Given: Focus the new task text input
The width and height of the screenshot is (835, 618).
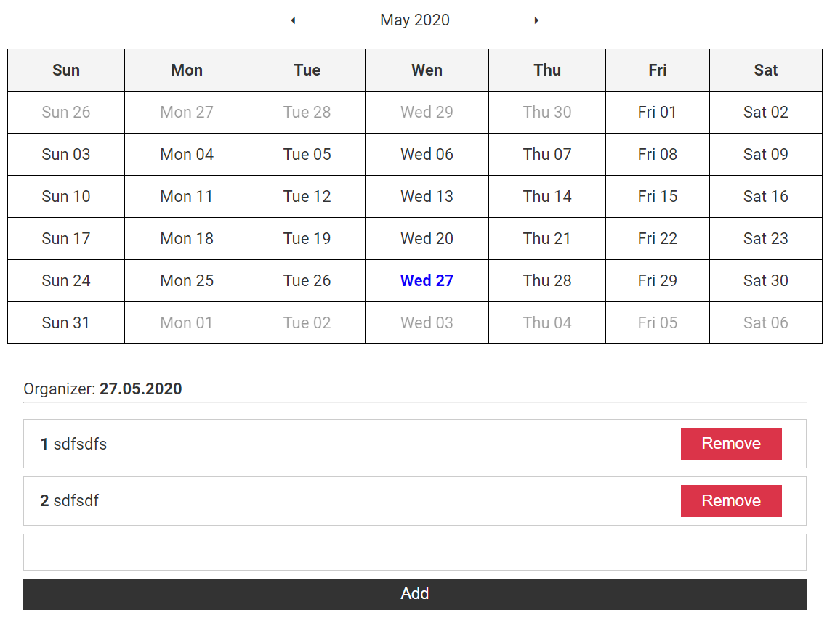Looking at the screenshot, I should pyautogui.click(x=414, y=553).
